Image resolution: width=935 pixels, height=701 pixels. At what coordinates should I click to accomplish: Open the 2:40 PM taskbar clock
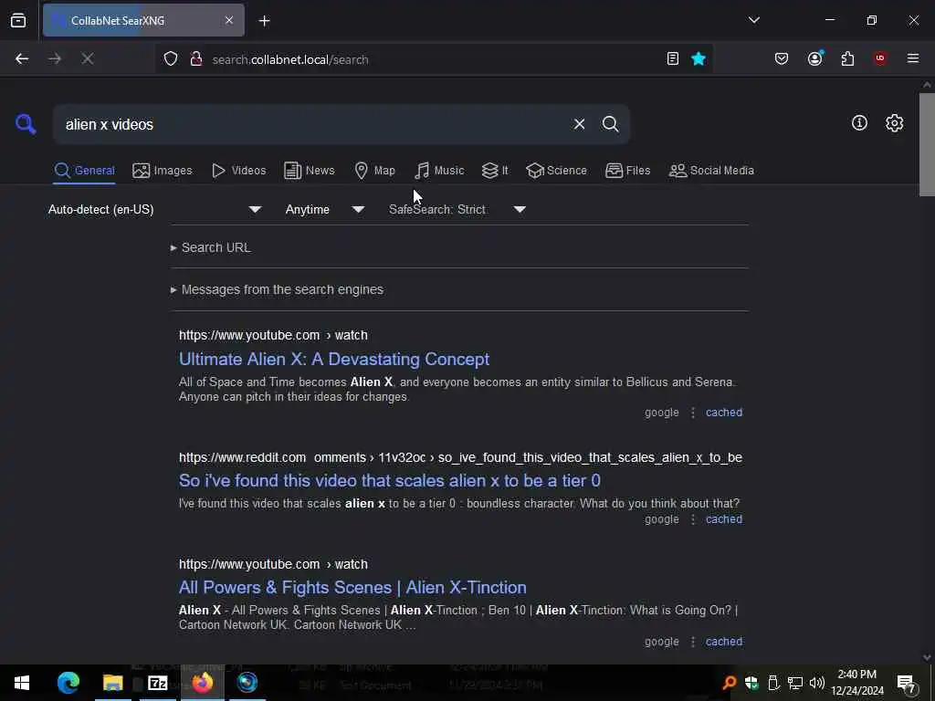[x=856, y=683]
